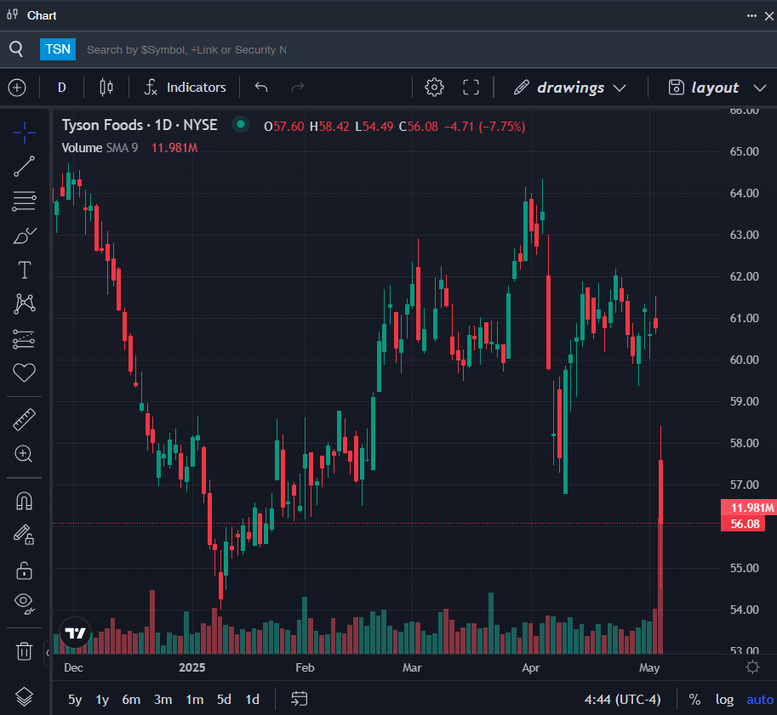Toggle hide all drawings eye icon
777x715 pixels.
click(25, 604)
